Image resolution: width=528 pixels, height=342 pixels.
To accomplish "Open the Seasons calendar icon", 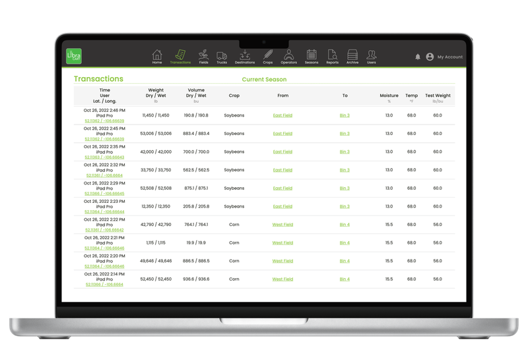I will (x=312, y=55).
